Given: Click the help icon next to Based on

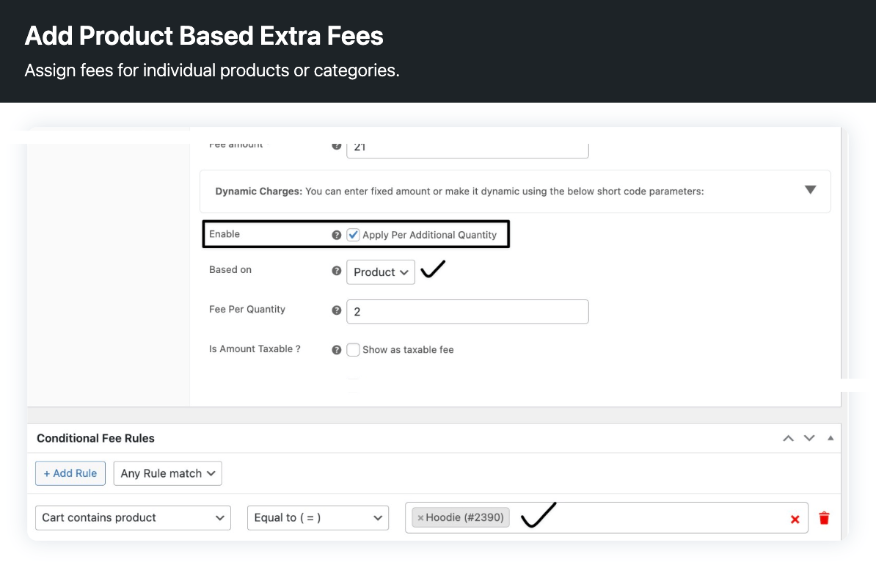Looking at the screenshot, I should click(336, 270).
